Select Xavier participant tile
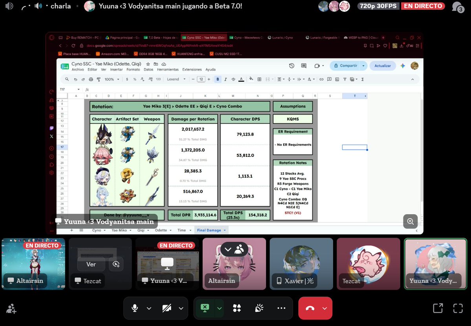This screenshot has height=326, width=471. [301, 264]
